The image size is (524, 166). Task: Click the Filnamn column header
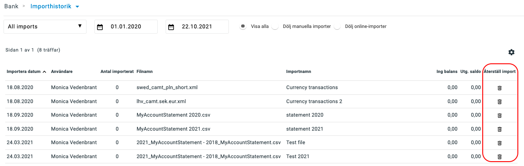[145, 72]
